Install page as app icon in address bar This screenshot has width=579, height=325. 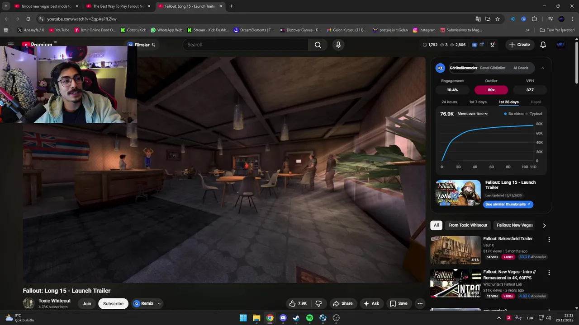coord(488,19)
